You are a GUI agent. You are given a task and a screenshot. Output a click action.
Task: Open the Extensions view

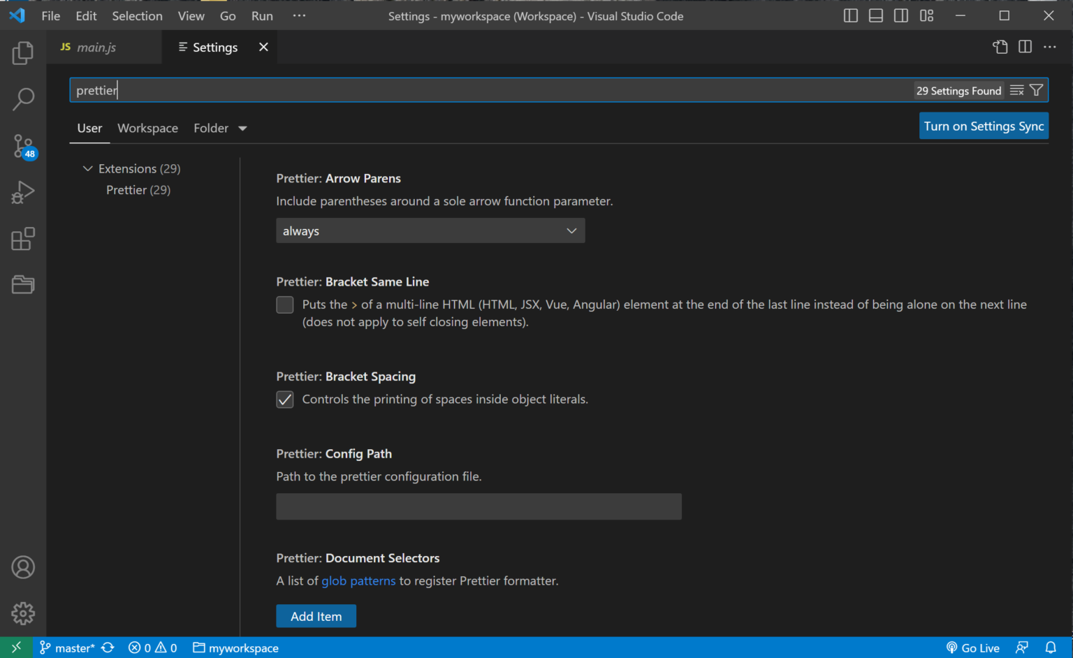point(23,239)
